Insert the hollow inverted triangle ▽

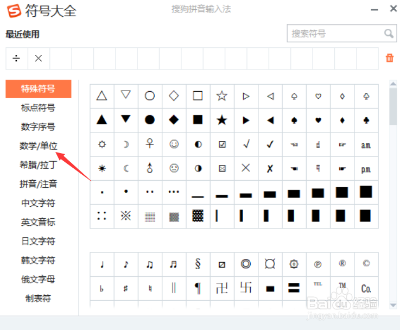point(126,96)
